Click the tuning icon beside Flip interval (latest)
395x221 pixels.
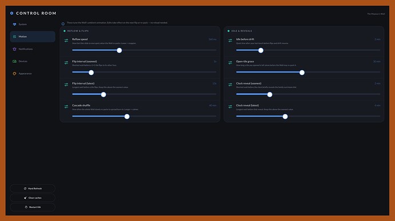tap(66, 85)
